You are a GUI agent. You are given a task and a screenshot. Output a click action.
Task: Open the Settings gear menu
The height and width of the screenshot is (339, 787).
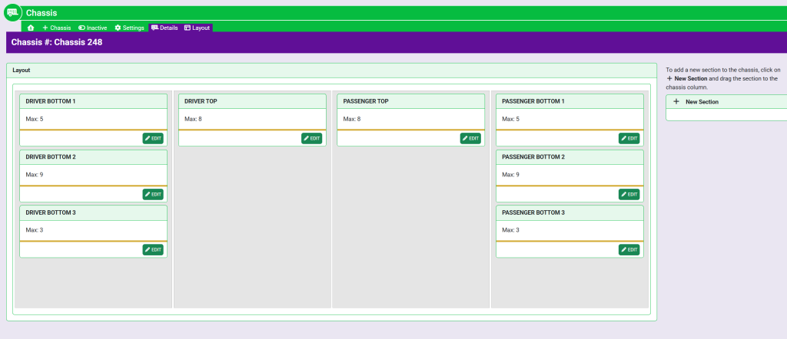pyautogui.click(x=129, y=28)
